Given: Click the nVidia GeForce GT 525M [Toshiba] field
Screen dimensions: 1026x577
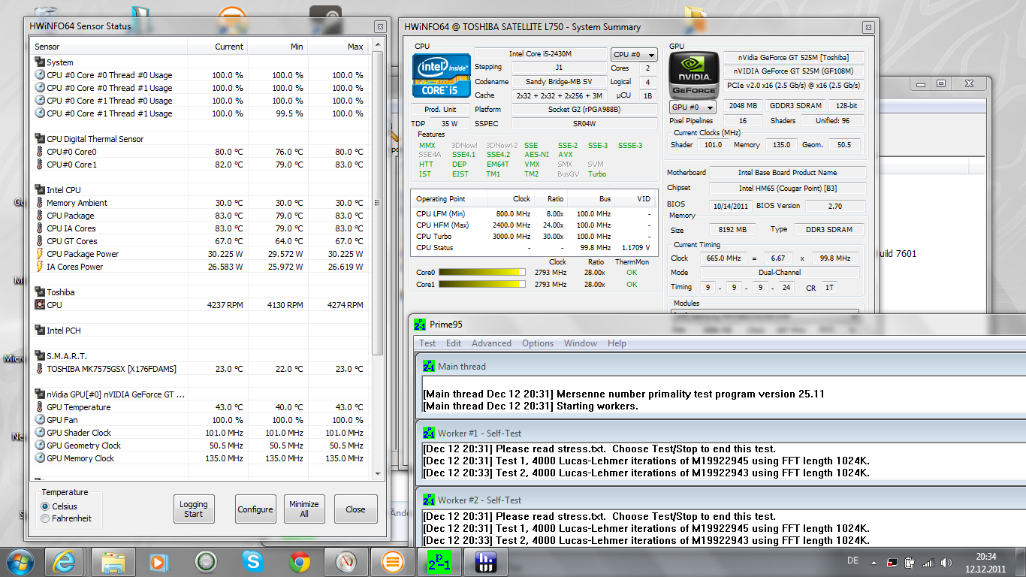Looking at the screenshot, I should (793, 58).
